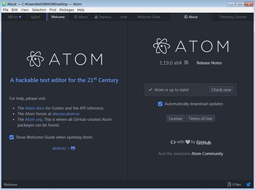Image resolution: width=255 pixels, height=190 pixels.
Task: Follow the Atom org link
Action: [34, 119]
